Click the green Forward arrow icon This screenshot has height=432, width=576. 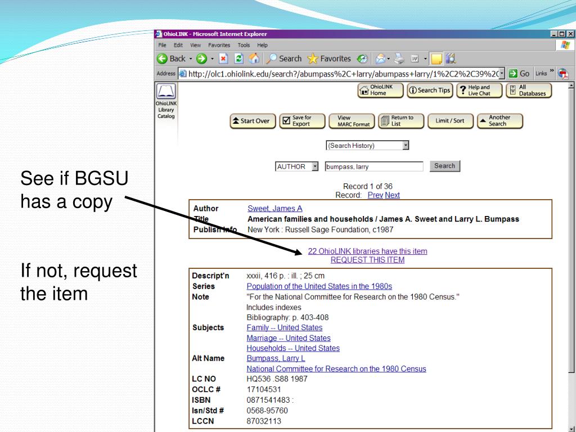(201, 58)
